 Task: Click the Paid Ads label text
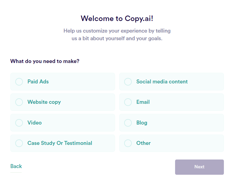point(38,82)
